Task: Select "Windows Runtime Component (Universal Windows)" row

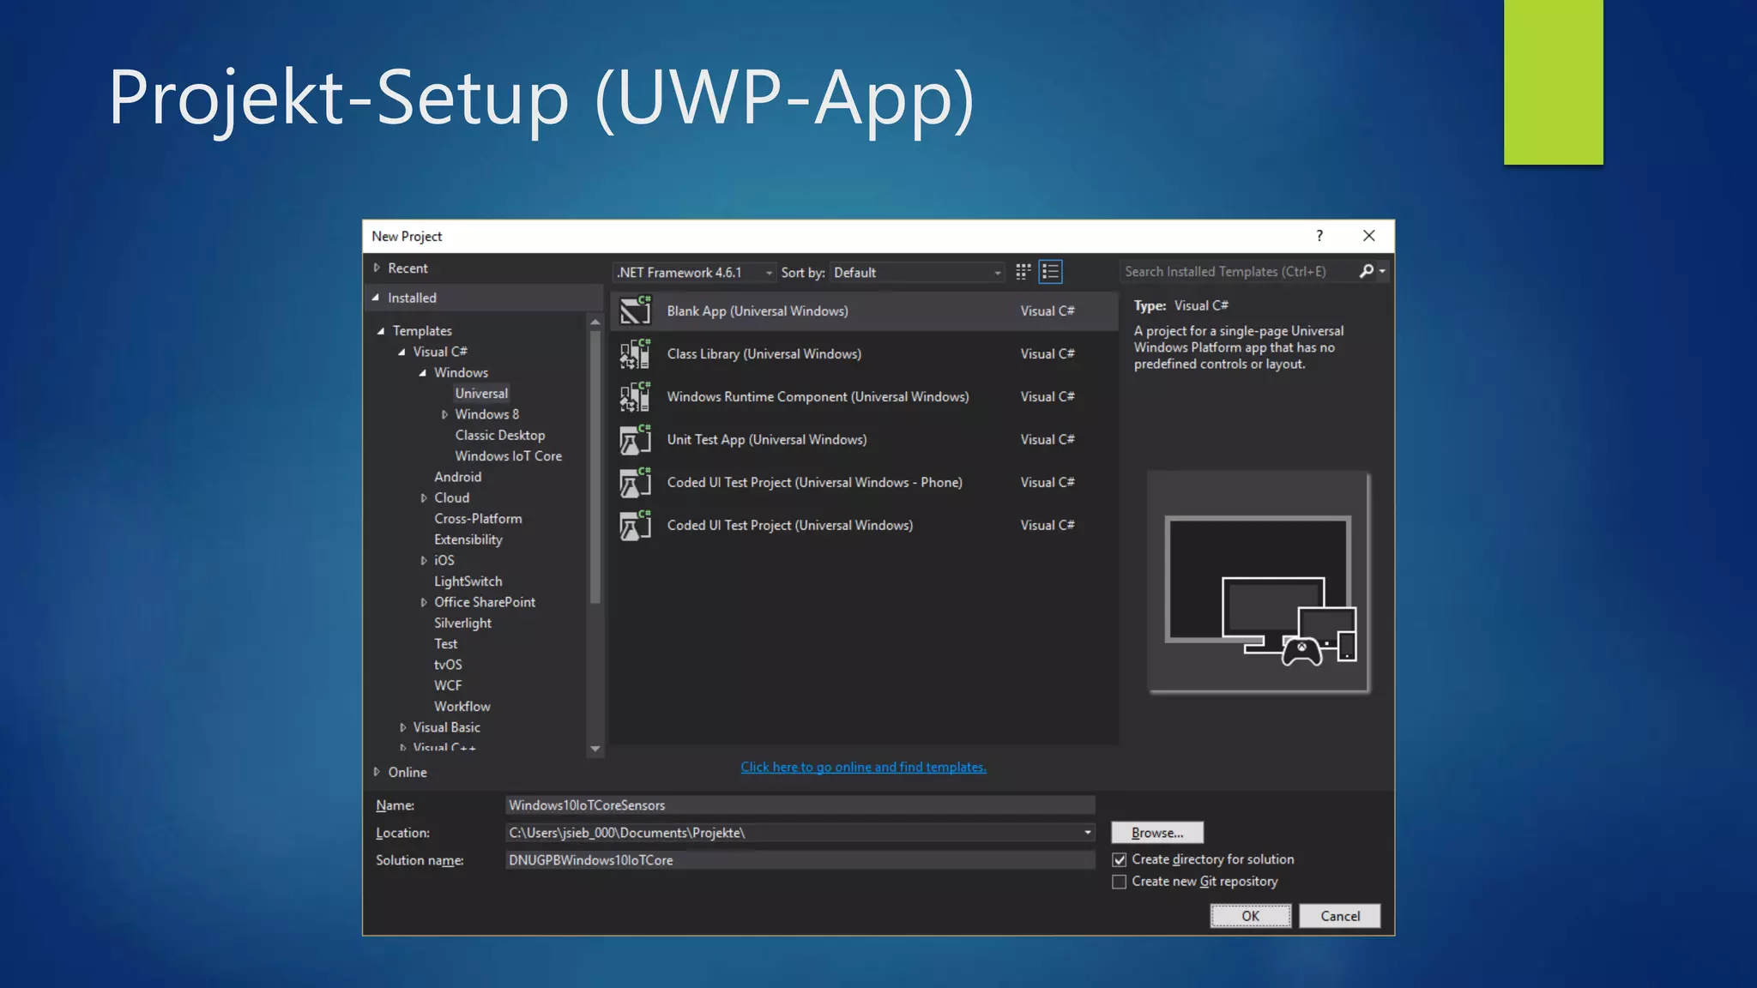Action: [x=864, y=396]
